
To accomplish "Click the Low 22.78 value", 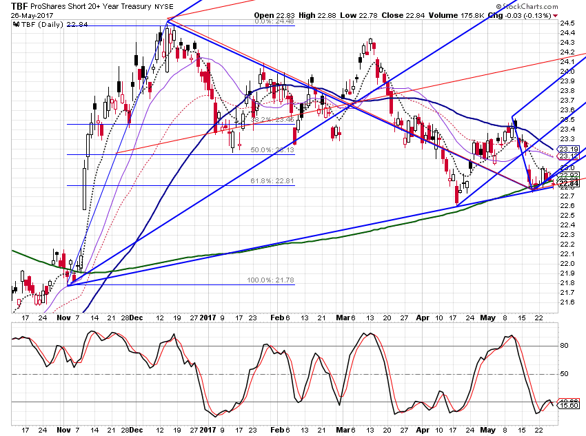I will [x=358, y=15].
